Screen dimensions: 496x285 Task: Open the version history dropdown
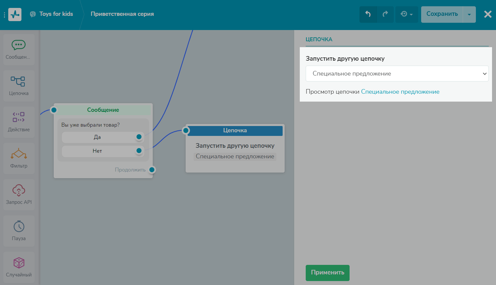click(x=406, y=14)
